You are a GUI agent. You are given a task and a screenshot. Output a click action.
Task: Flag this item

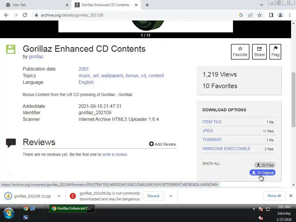coord(275,52)
